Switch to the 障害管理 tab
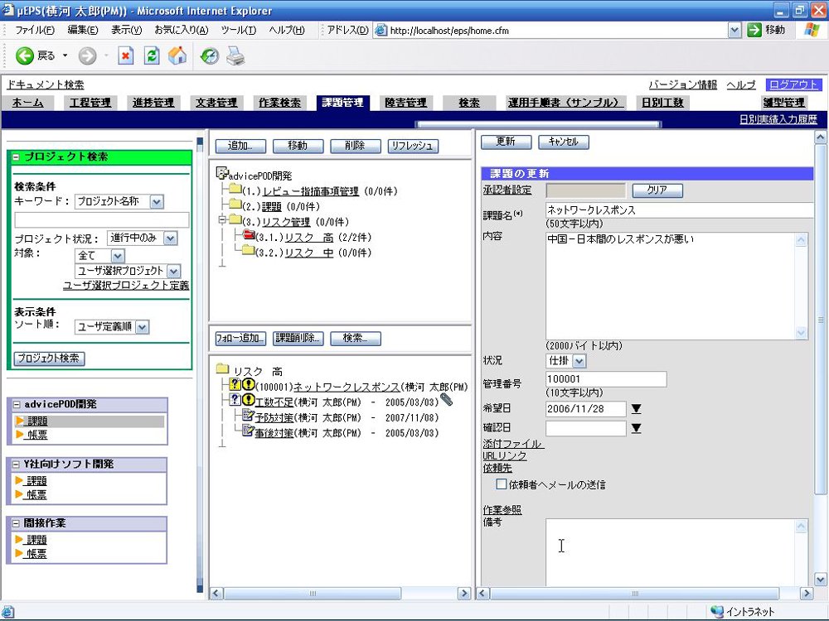The image size is (829, 621). tap(405, 103)
